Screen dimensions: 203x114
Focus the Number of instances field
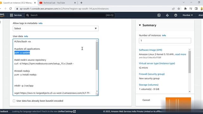(165, 41)
